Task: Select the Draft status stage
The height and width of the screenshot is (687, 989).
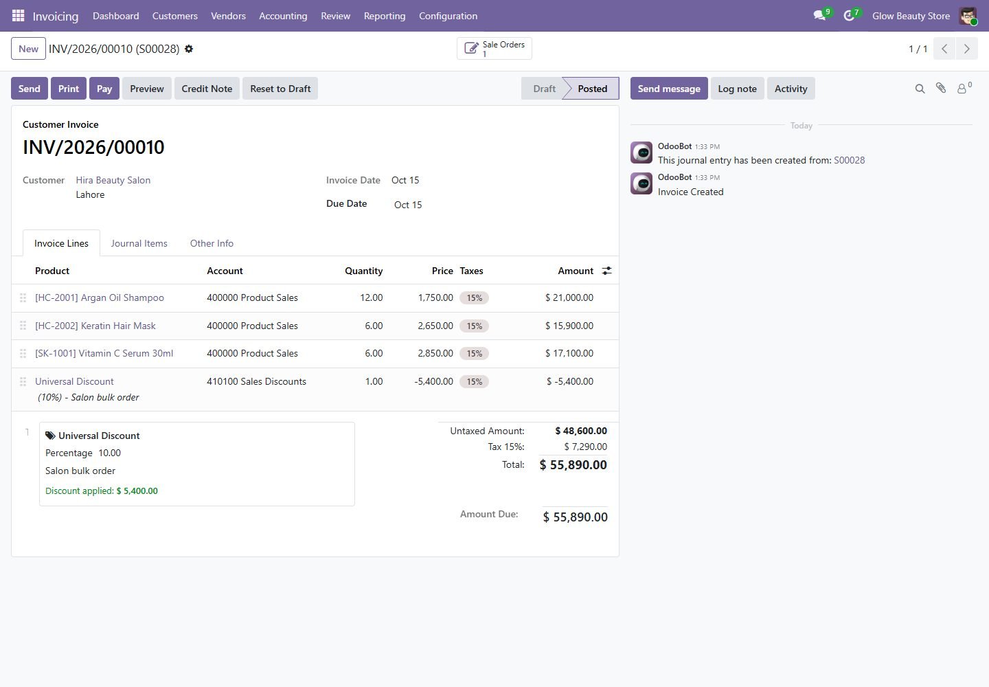Action: coord(544,89)
